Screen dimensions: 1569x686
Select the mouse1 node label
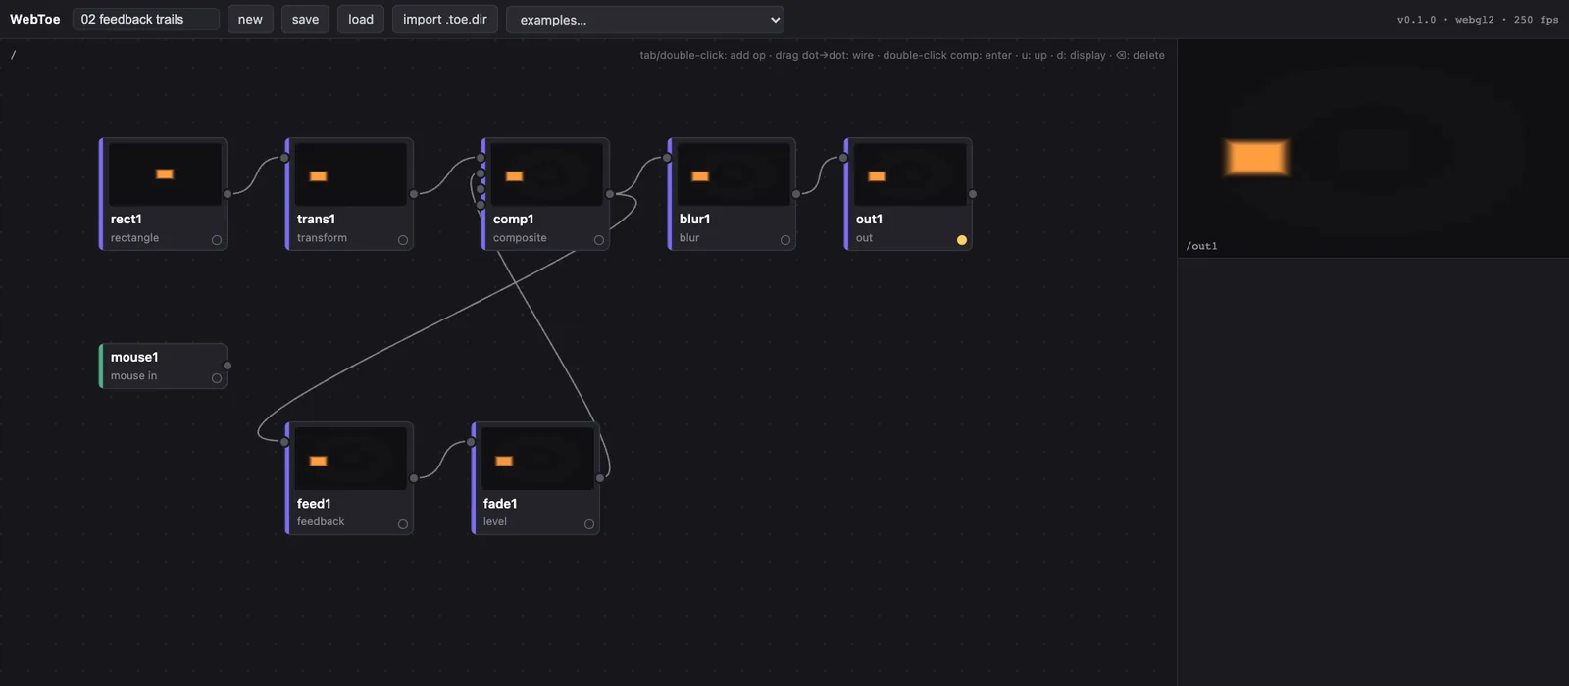point(134,357)
